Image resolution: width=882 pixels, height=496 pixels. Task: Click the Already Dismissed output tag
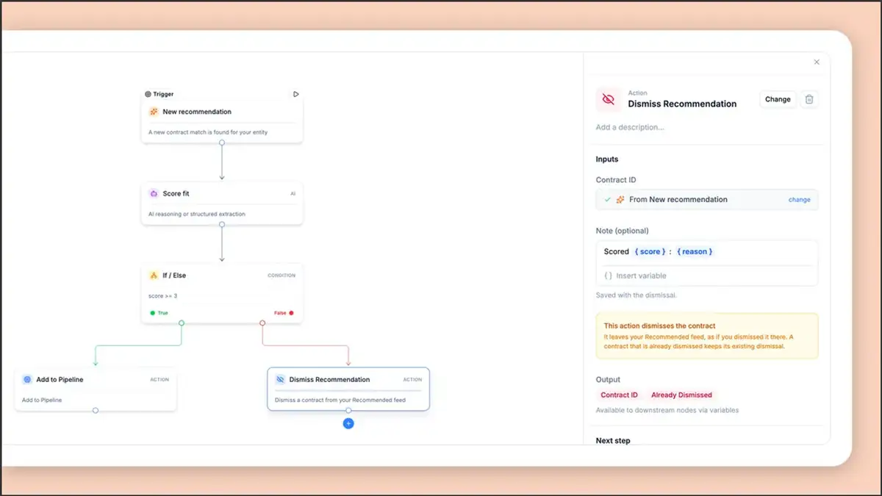681,395
